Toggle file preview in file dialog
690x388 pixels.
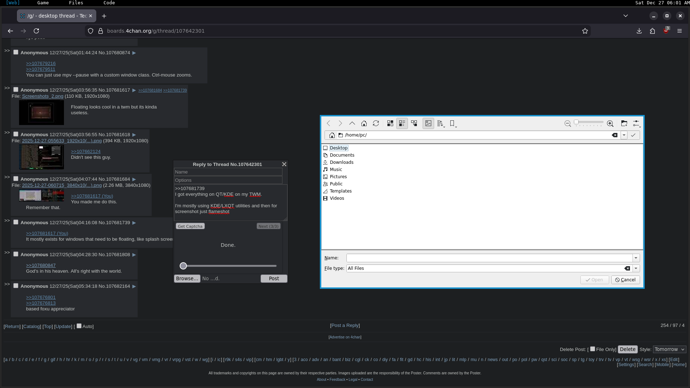(x=428, y=123)
